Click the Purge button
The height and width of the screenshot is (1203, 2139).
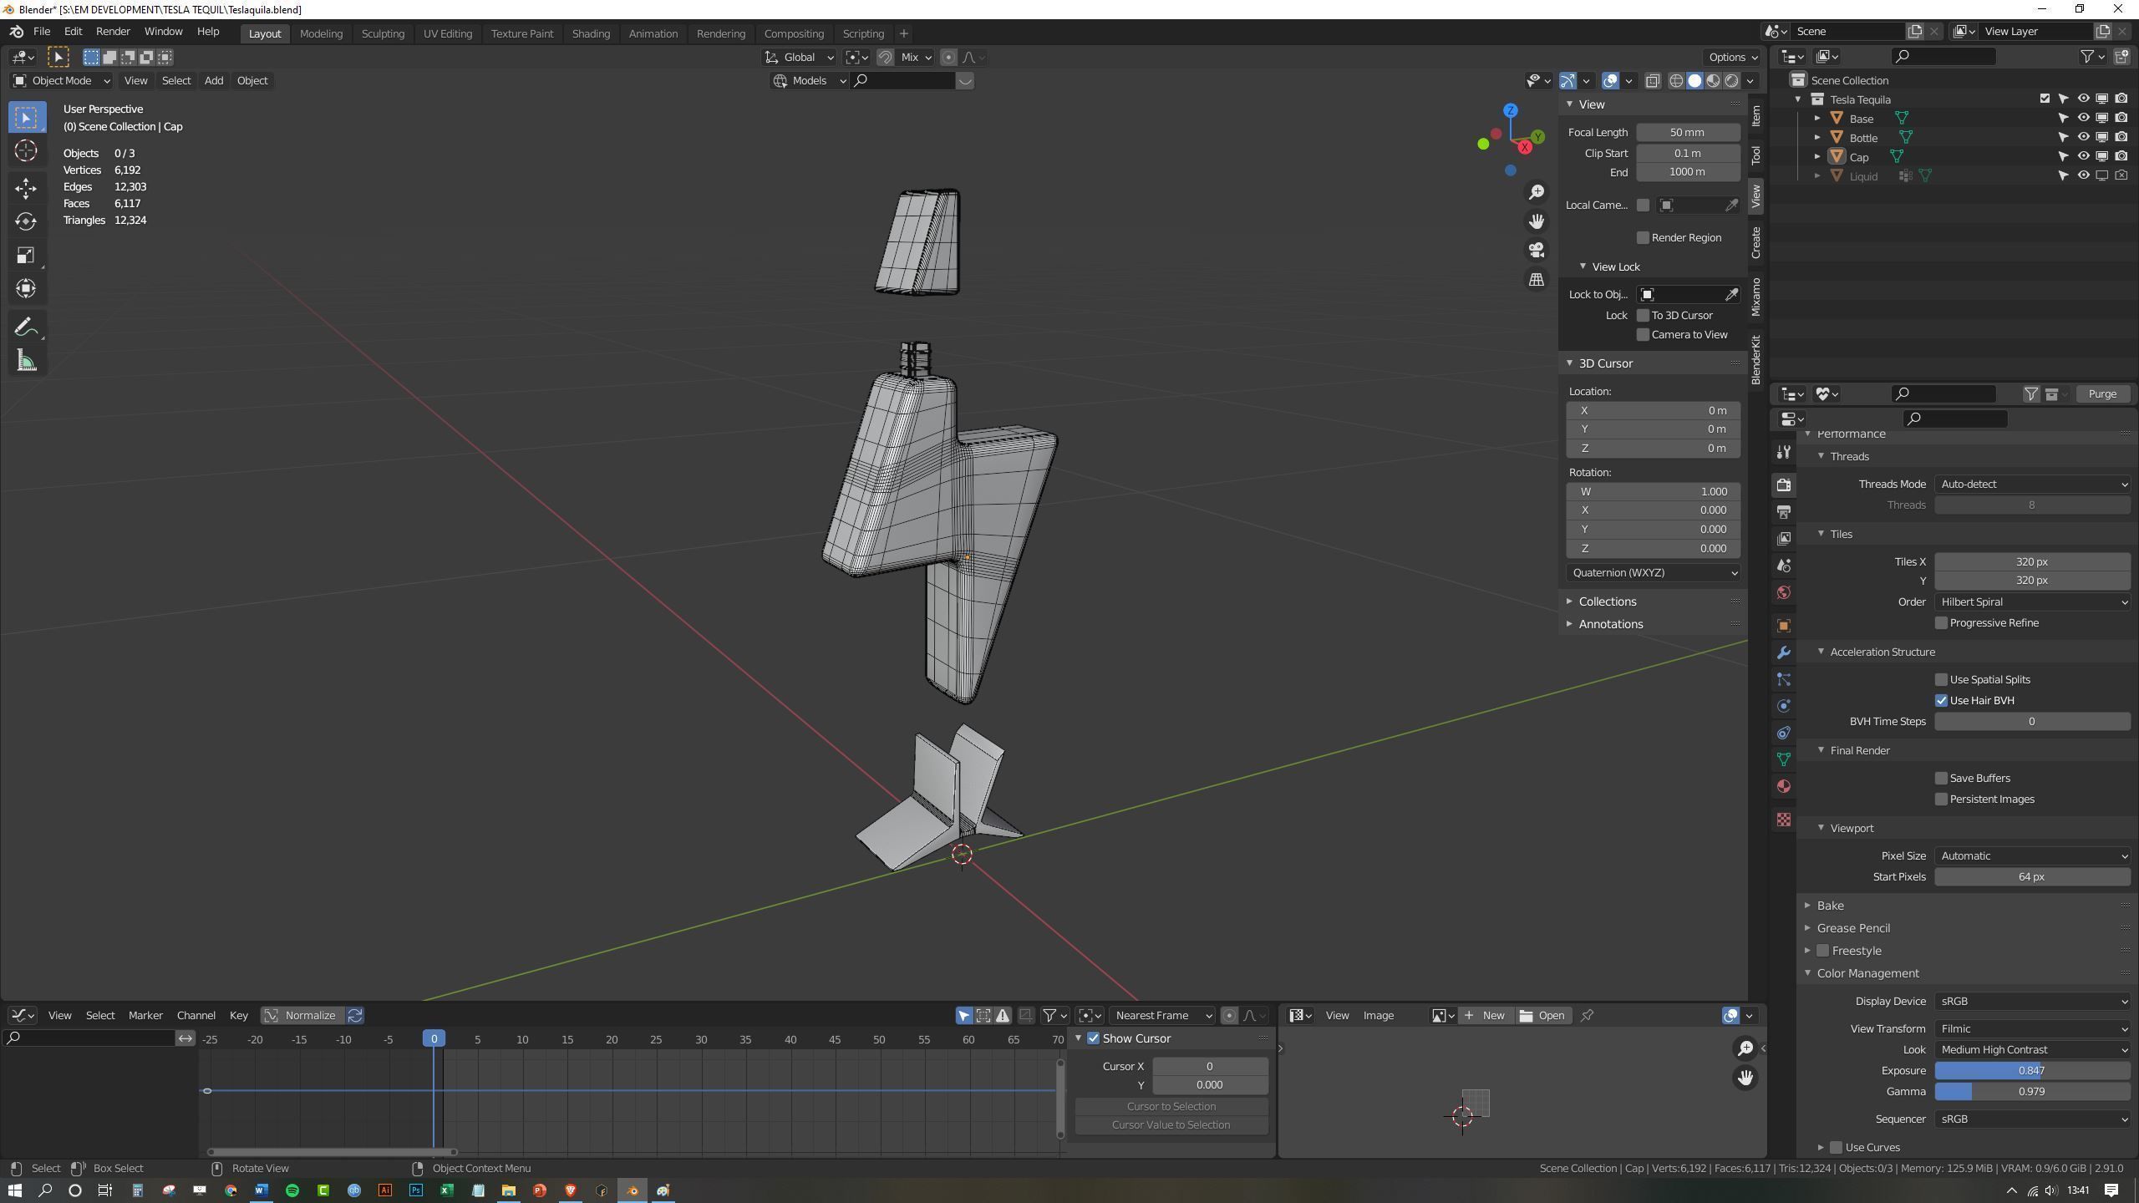[x=2101, y=394]
